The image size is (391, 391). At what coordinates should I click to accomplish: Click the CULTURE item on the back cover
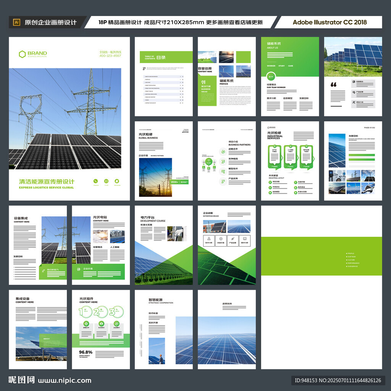[x=351, y=260]
